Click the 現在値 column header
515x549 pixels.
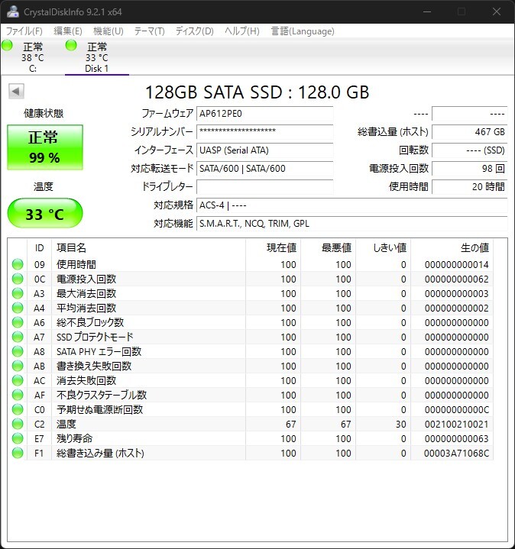(273, 248)
